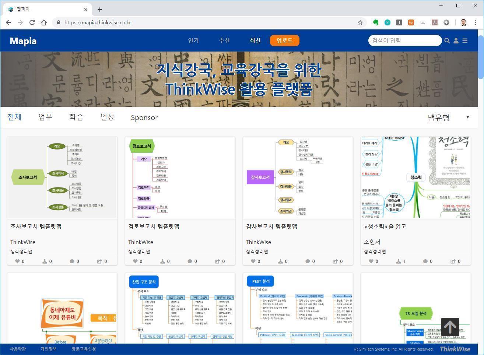Download the <청소력>을 읽고 card
The image size is (484, 355).
[x=398, y=261]
